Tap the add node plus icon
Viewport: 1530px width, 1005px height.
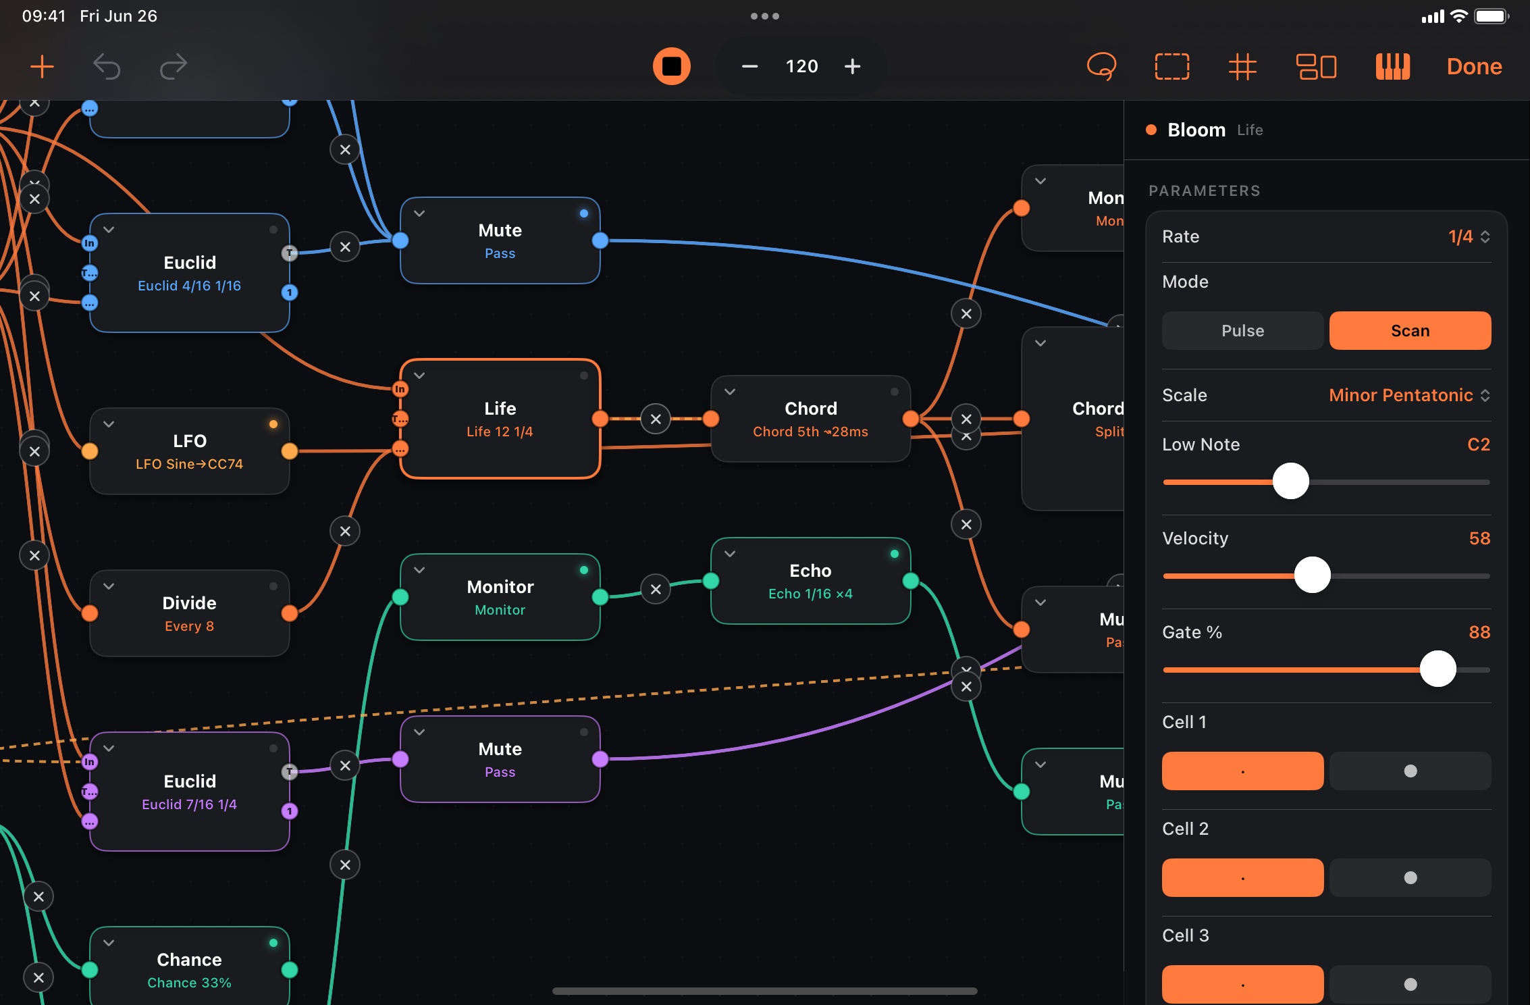pos(42,66)
